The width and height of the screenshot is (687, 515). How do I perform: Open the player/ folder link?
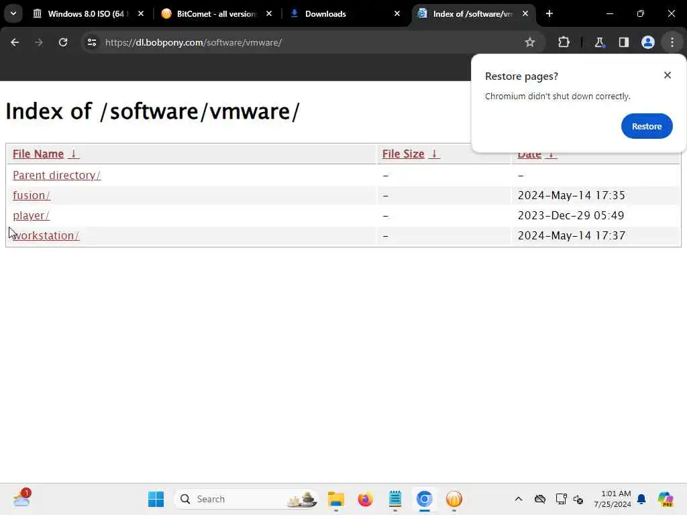tap(31, 215)
